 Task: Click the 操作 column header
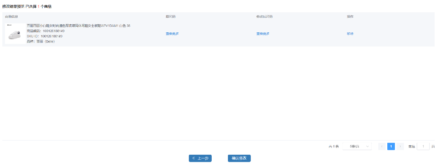pyautogui.click(x=350, y=17)
